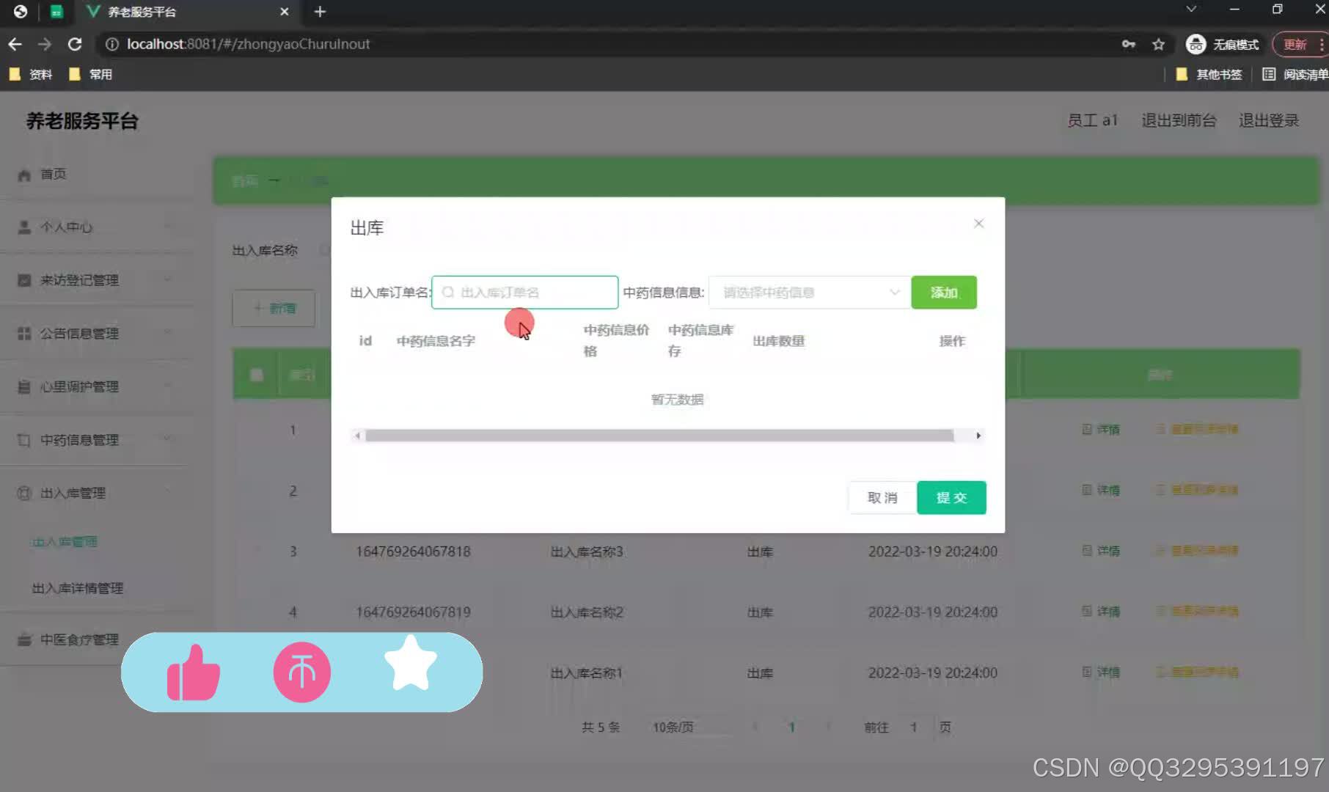Click scrollbar right arrow in dialog
1329x792 pixels.
pos(978,436)
